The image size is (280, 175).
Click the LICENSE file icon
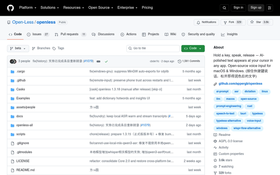point(13,161)
